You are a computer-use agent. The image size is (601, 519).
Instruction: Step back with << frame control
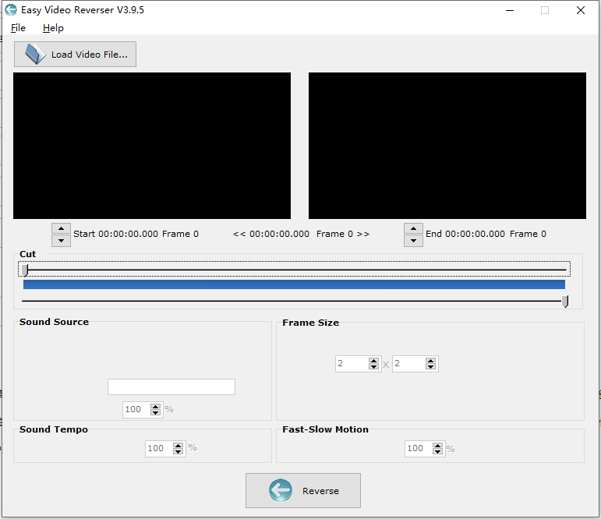[x=239, y=234]
